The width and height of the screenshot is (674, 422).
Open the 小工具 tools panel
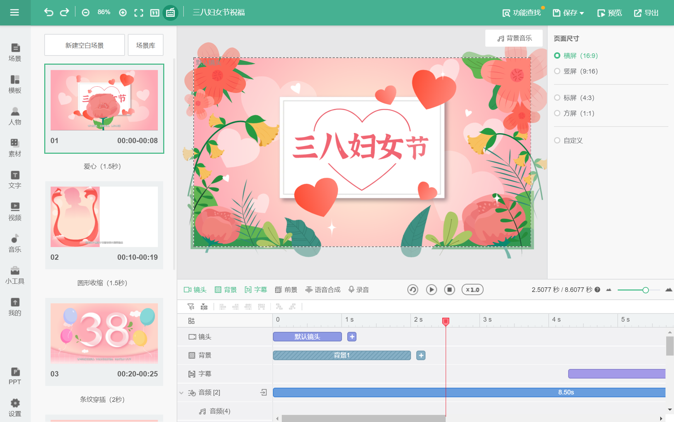tap(15, 275)
